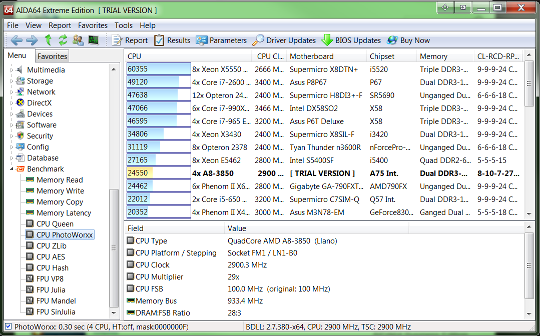Expand the Multimedia tree node
540x336 pixels.
pos(12,70)
